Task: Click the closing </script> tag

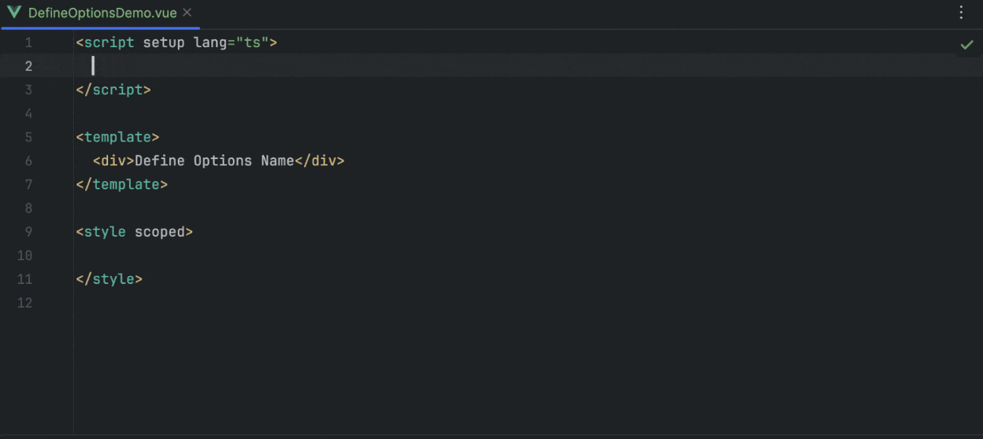Action: (x=113, y=90)
